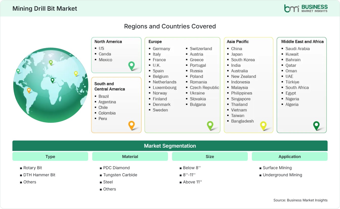The width and height of the screenshot is (340, 209).
Task: Click Others under Material
Action: [109, 189]
